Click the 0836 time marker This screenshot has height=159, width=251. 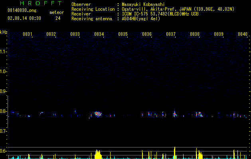point(147,34)
